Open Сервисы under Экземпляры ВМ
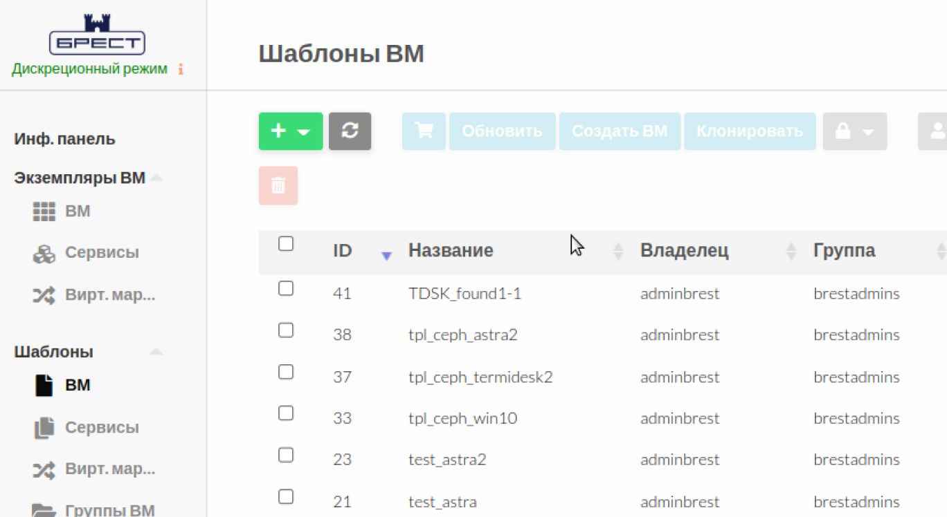947x517 pixels. (101, 253)
